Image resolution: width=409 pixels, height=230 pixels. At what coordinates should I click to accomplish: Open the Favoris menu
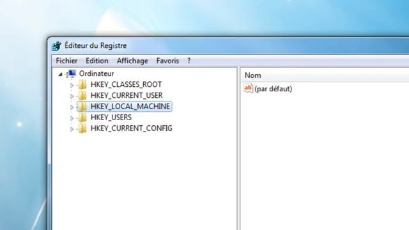[167, 61]
